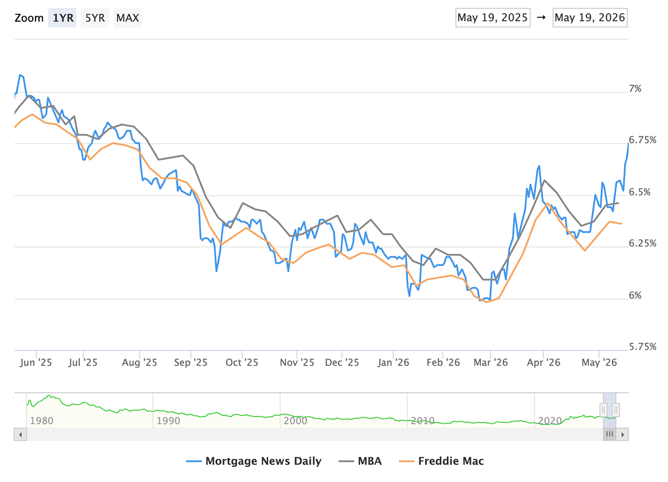Click the 1990 label in the navigator
Screen dimensions: 668x482
pyautogui.click(x=169, y=421)
